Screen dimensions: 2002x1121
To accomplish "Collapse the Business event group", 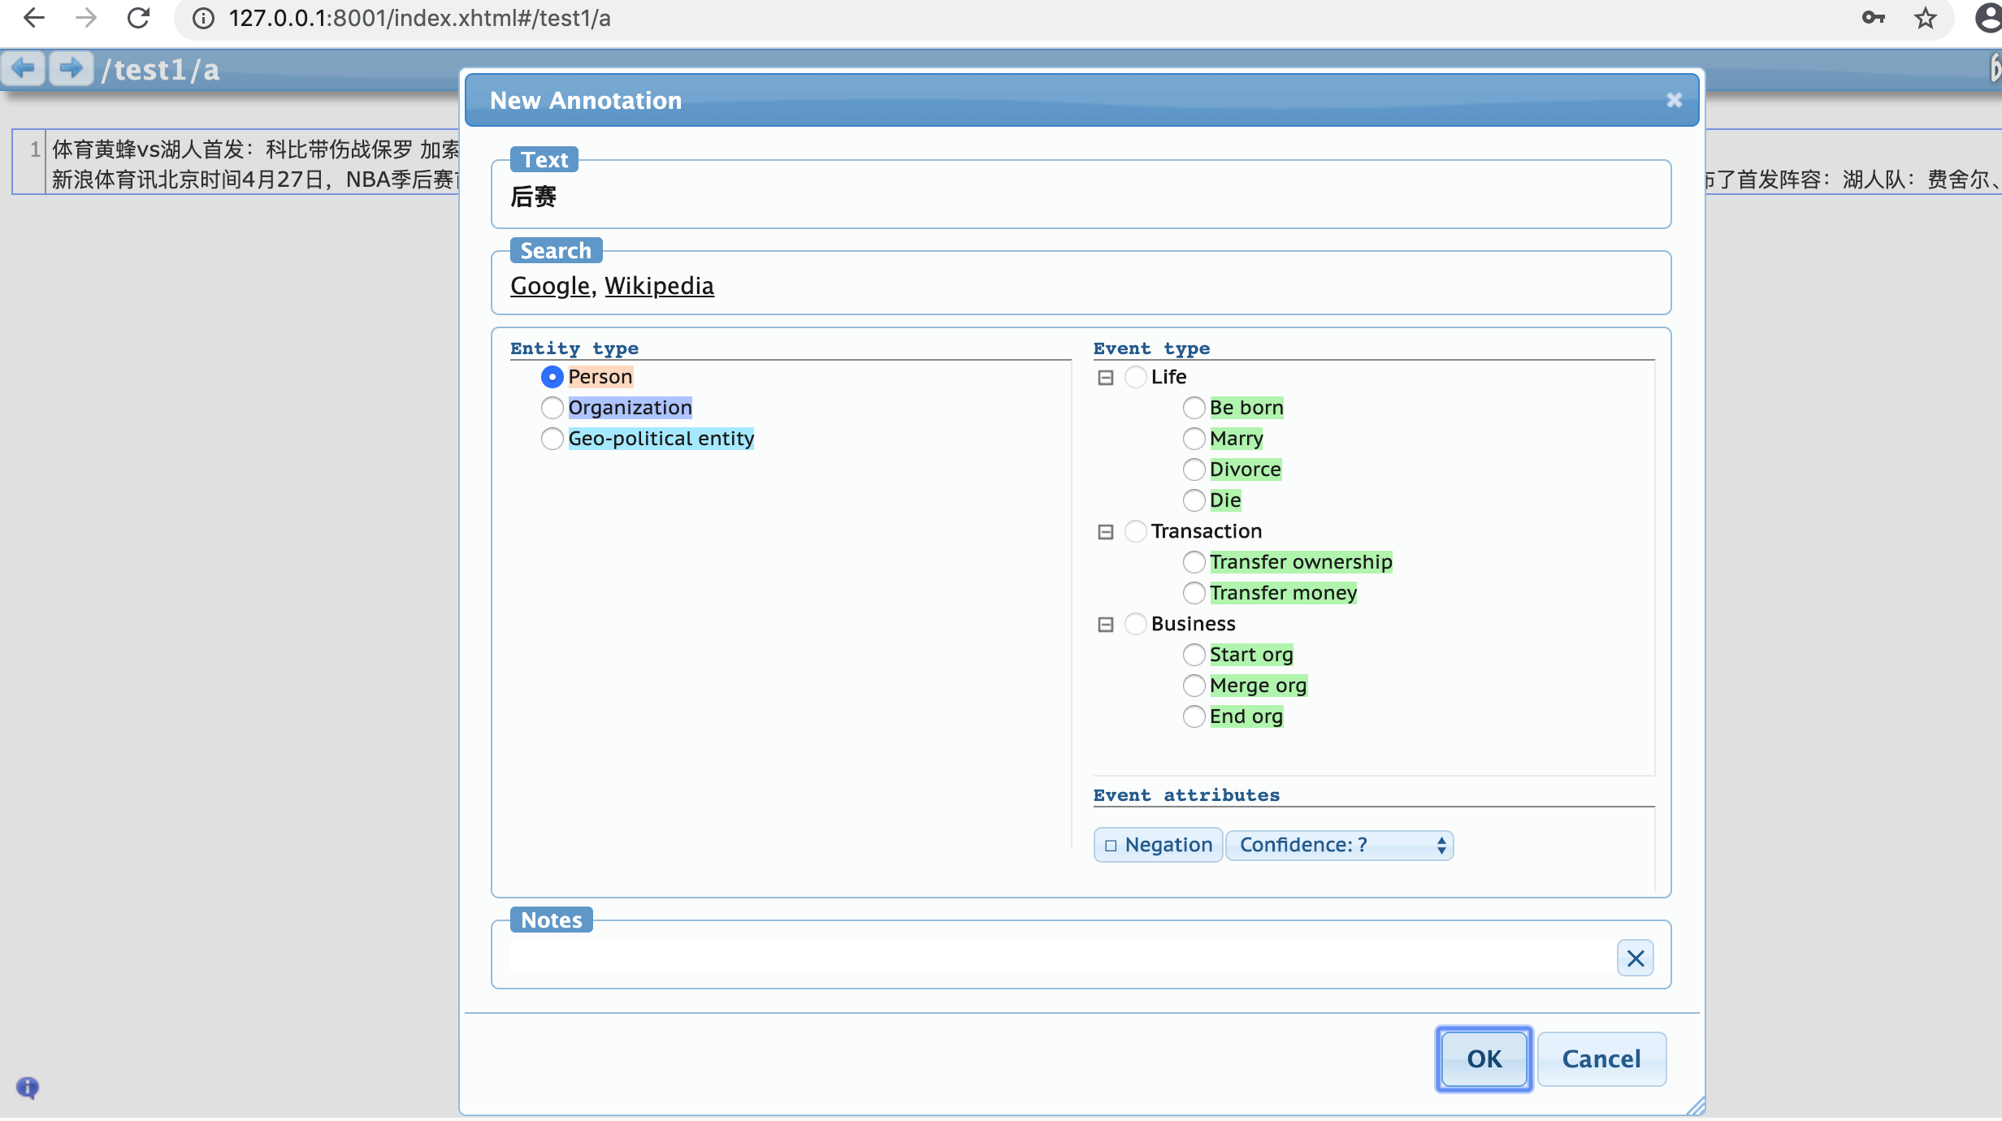I will (1105, 625).
